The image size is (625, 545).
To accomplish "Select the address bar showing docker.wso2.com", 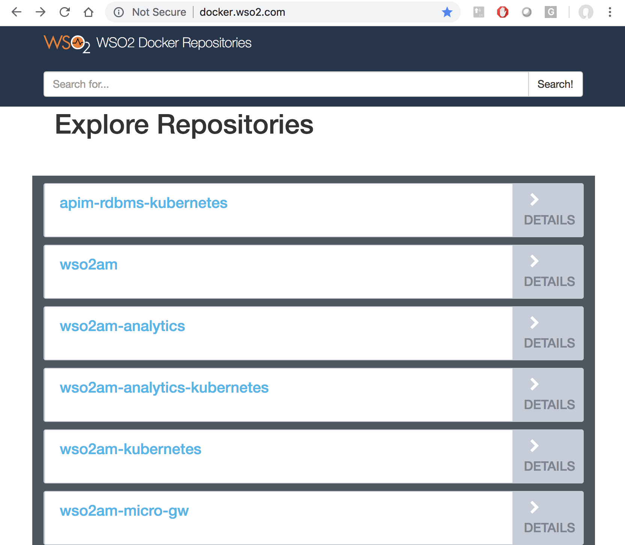I will [x=242, y=12].
